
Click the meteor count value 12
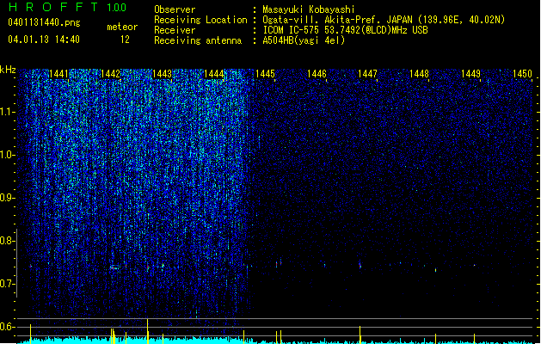click(125, 40)
